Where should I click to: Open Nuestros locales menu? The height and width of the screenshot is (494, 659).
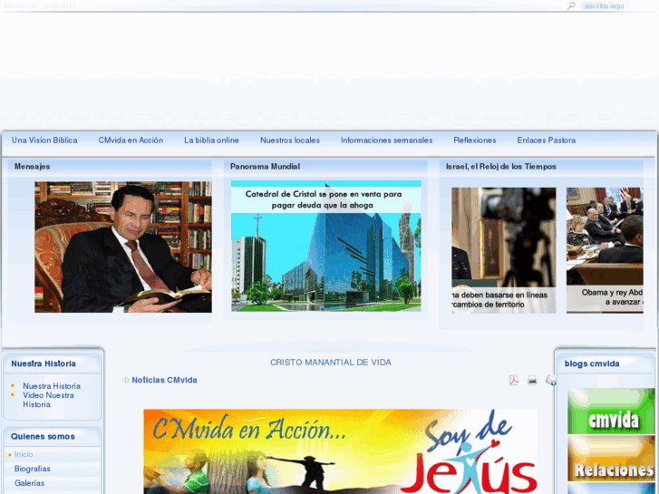290,140
